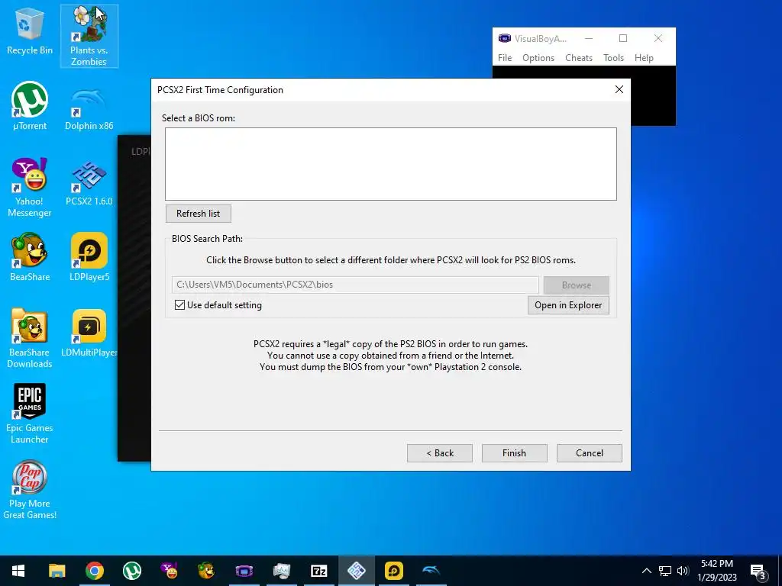
Task: Open Yahoo Messenger taskbar icon
Action: [169, 571]
